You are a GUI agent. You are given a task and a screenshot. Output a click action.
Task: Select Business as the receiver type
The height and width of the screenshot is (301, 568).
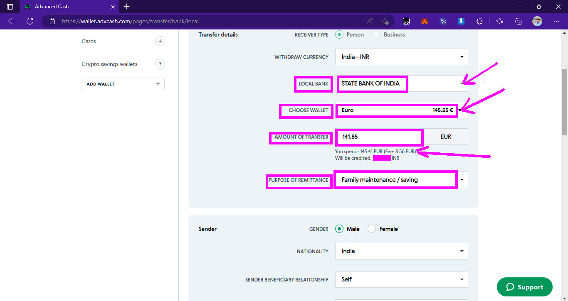point(376,34)
